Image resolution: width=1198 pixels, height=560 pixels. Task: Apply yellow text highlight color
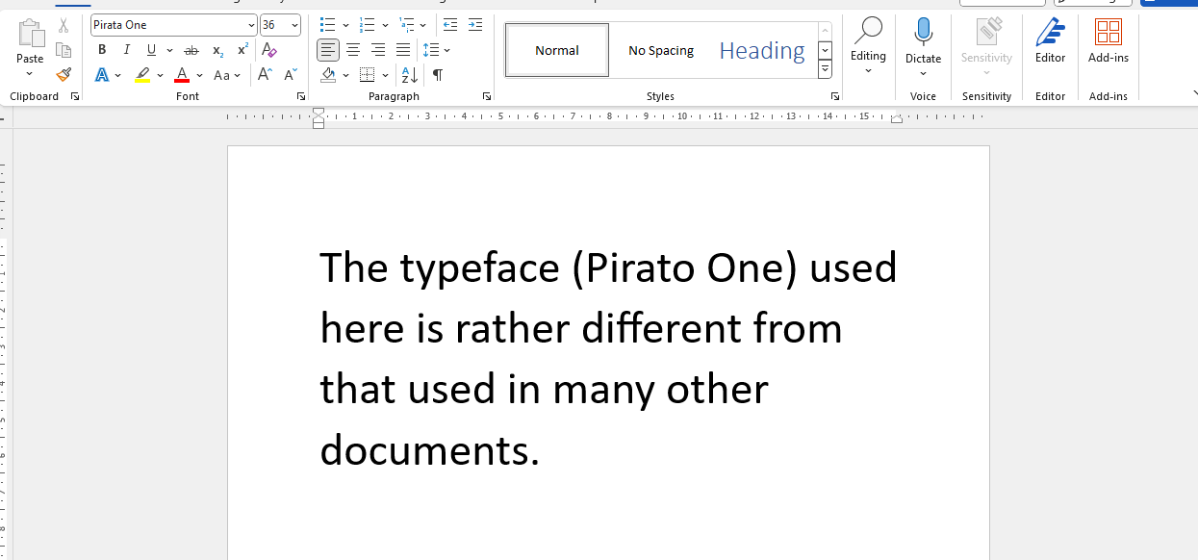(142, 75)
